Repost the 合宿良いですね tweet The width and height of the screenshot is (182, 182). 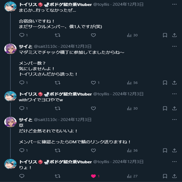tap(58, 35)
